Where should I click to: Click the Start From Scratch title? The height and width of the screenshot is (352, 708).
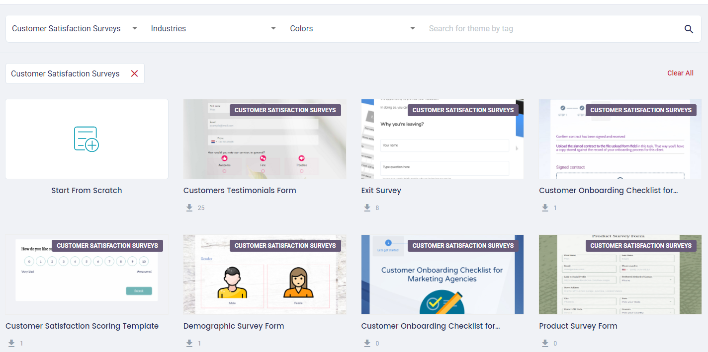point(87,190)
